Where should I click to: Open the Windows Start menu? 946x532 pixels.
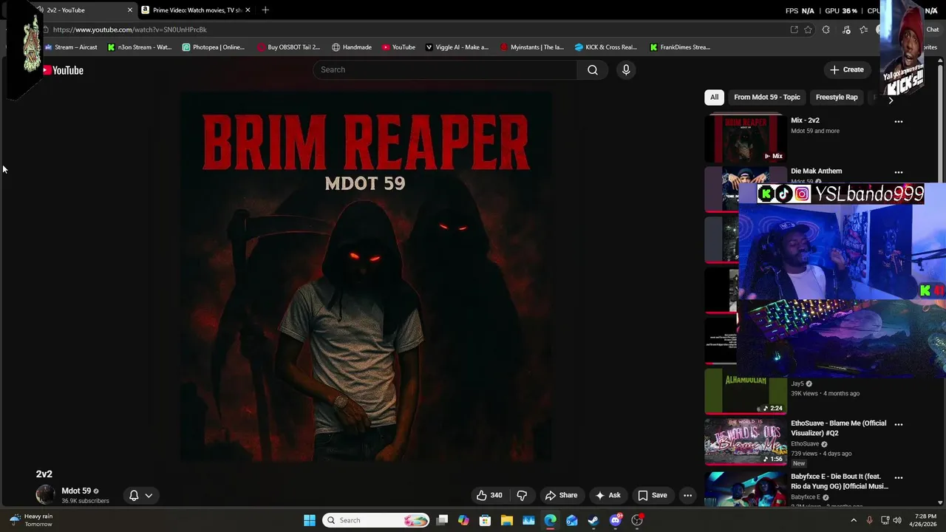(x=310, y=520)
